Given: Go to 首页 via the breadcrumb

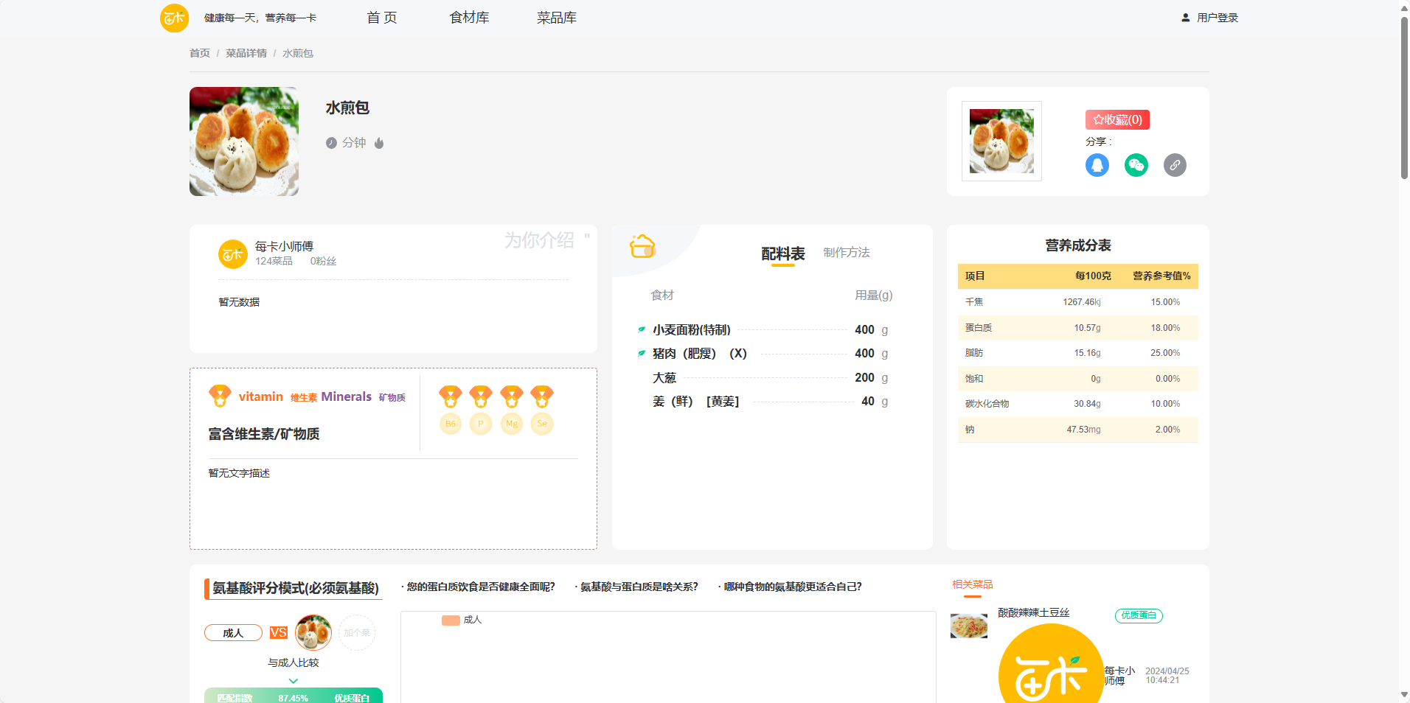Looking at the screenshot, I should click(x=198, y=52).
